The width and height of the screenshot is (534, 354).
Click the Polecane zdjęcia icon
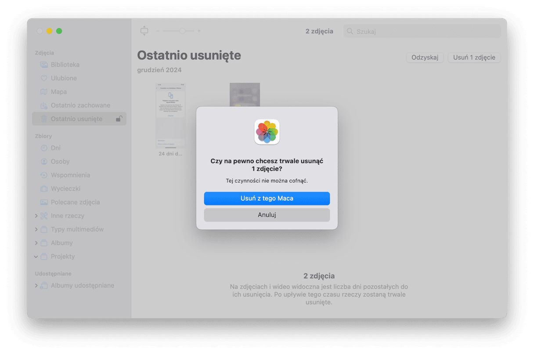(44, 202)
